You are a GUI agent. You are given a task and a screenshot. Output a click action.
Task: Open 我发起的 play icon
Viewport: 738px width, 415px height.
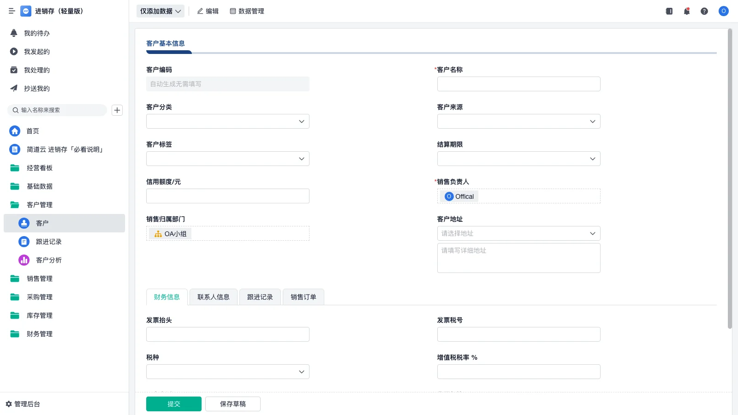click(14, 52)
